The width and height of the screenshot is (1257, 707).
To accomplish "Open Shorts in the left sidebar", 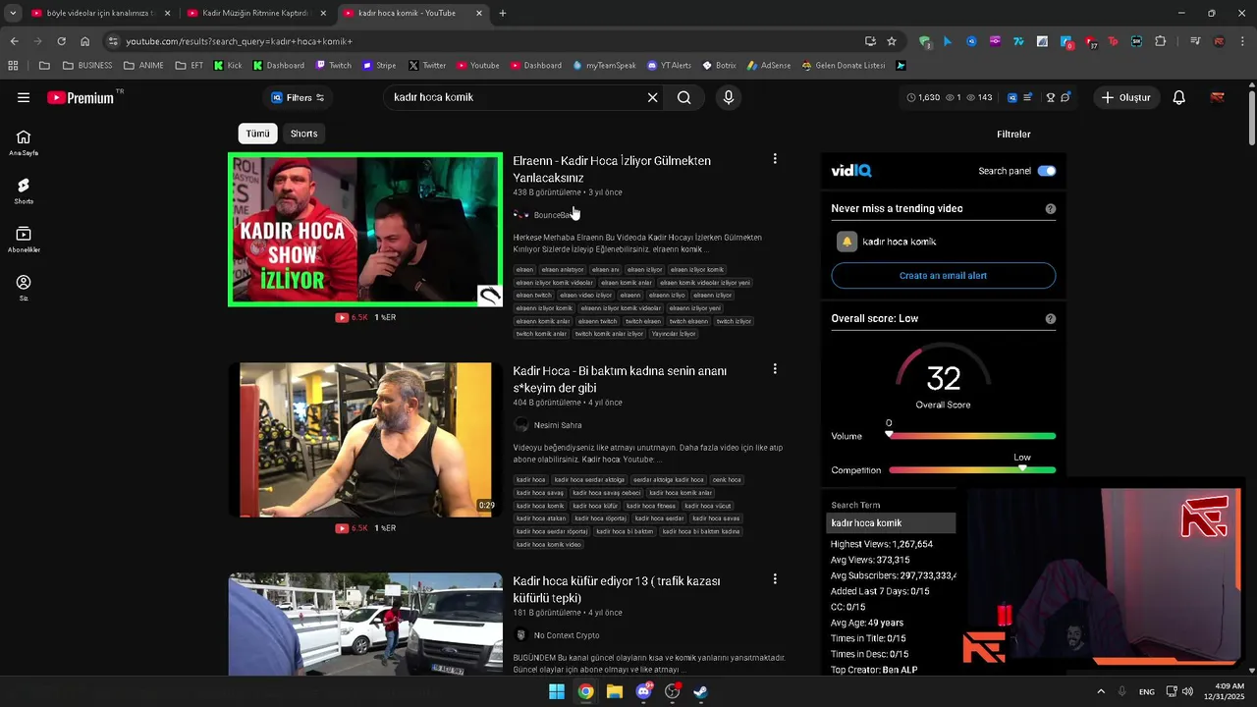I will coord(24,190).
